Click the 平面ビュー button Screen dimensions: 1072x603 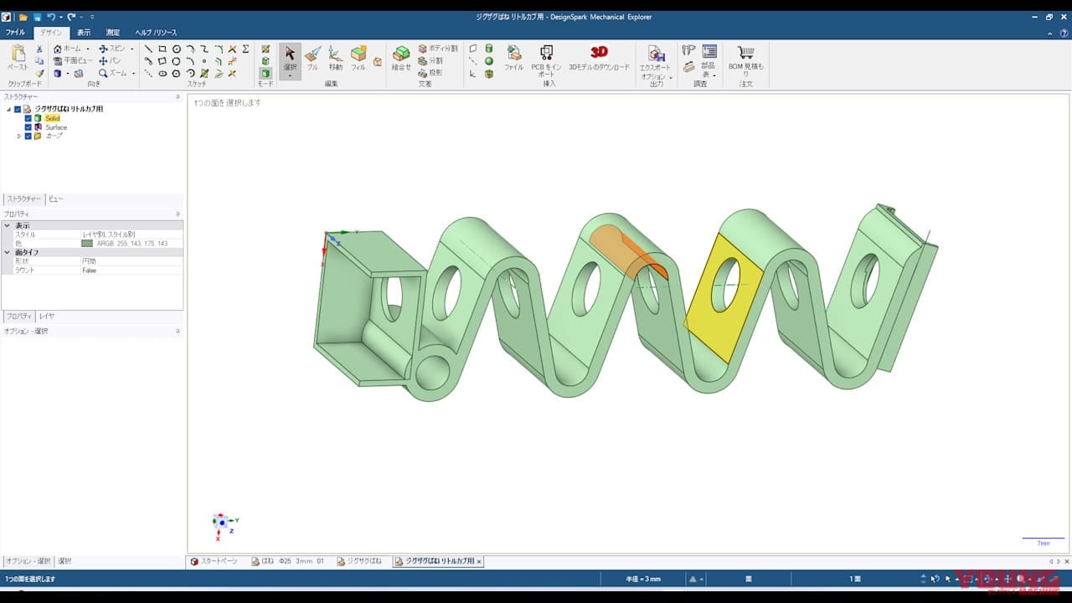[74, 61]
